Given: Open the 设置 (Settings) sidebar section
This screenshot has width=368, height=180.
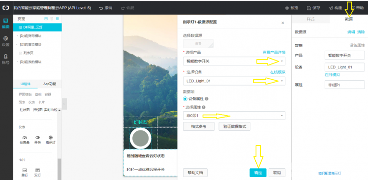Looking at the screenshot, I should tap(5, 41).
